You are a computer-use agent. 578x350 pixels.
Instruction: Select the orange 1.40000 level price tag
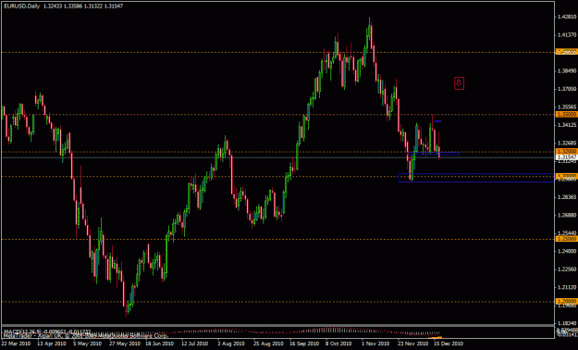coord(566,53)
